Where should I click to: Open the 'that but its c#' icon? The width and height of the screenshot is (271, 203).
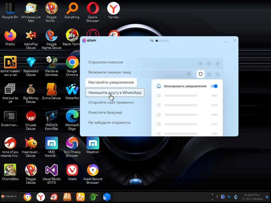10,93
